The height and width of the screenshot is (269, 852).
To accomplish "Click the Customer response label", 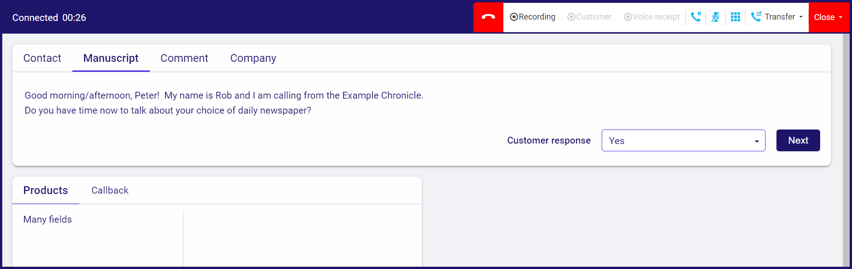I will [549, 140].
